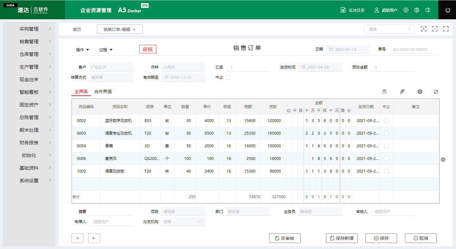Image resolution: width=456 pixels, height=249 pixels.
Task: Click the 预收金额 field
Action: click(392, 67)
